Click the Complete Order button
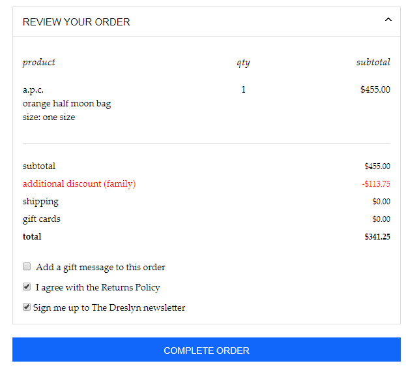Screen dimensions: 406x374 point(207,349)
